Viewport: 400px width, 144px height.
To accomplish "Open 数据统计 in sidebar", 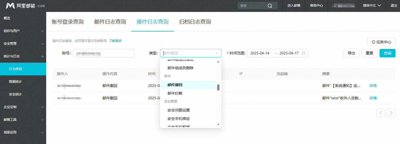I will (x=15, y=82).
